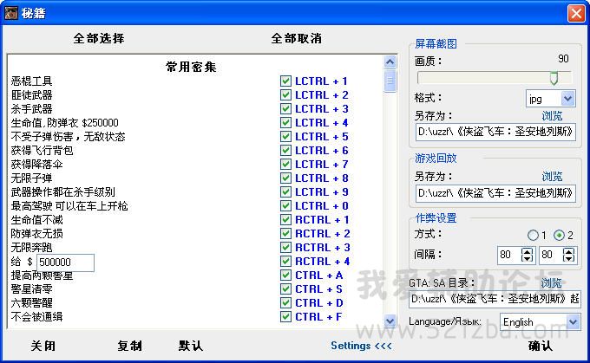
Task: Click the first 间隔 value field
Action: pyautogui.click(x=509, y=255)
